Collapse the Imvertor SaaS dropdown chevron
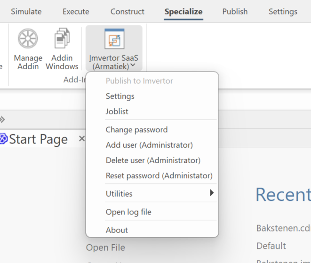The image size is (311, 263). coord(133,66)
